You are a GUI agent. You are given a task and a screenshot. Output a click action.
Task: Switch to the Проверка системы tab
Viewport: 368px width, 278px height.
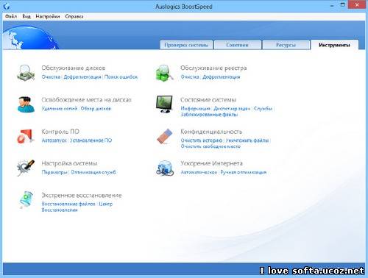pos(186,45)
